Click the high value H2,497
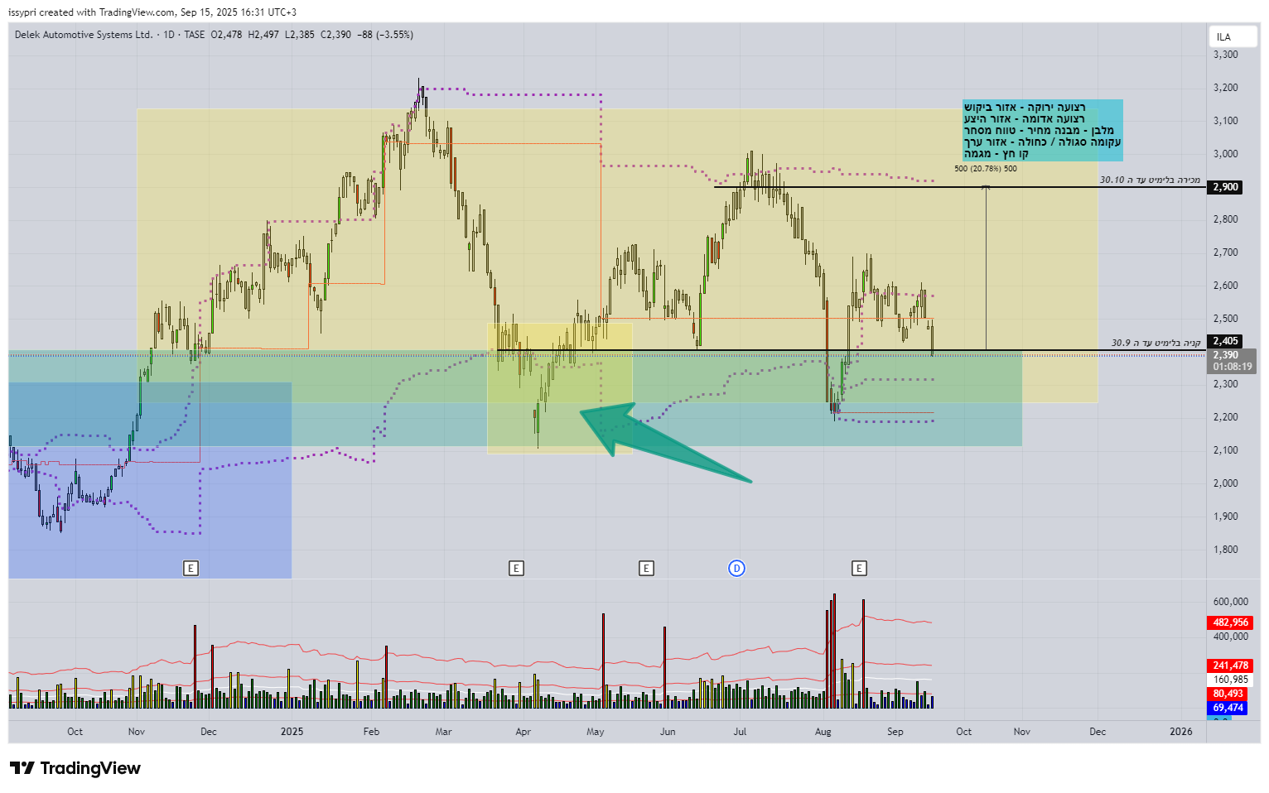 tap(263, 35)
